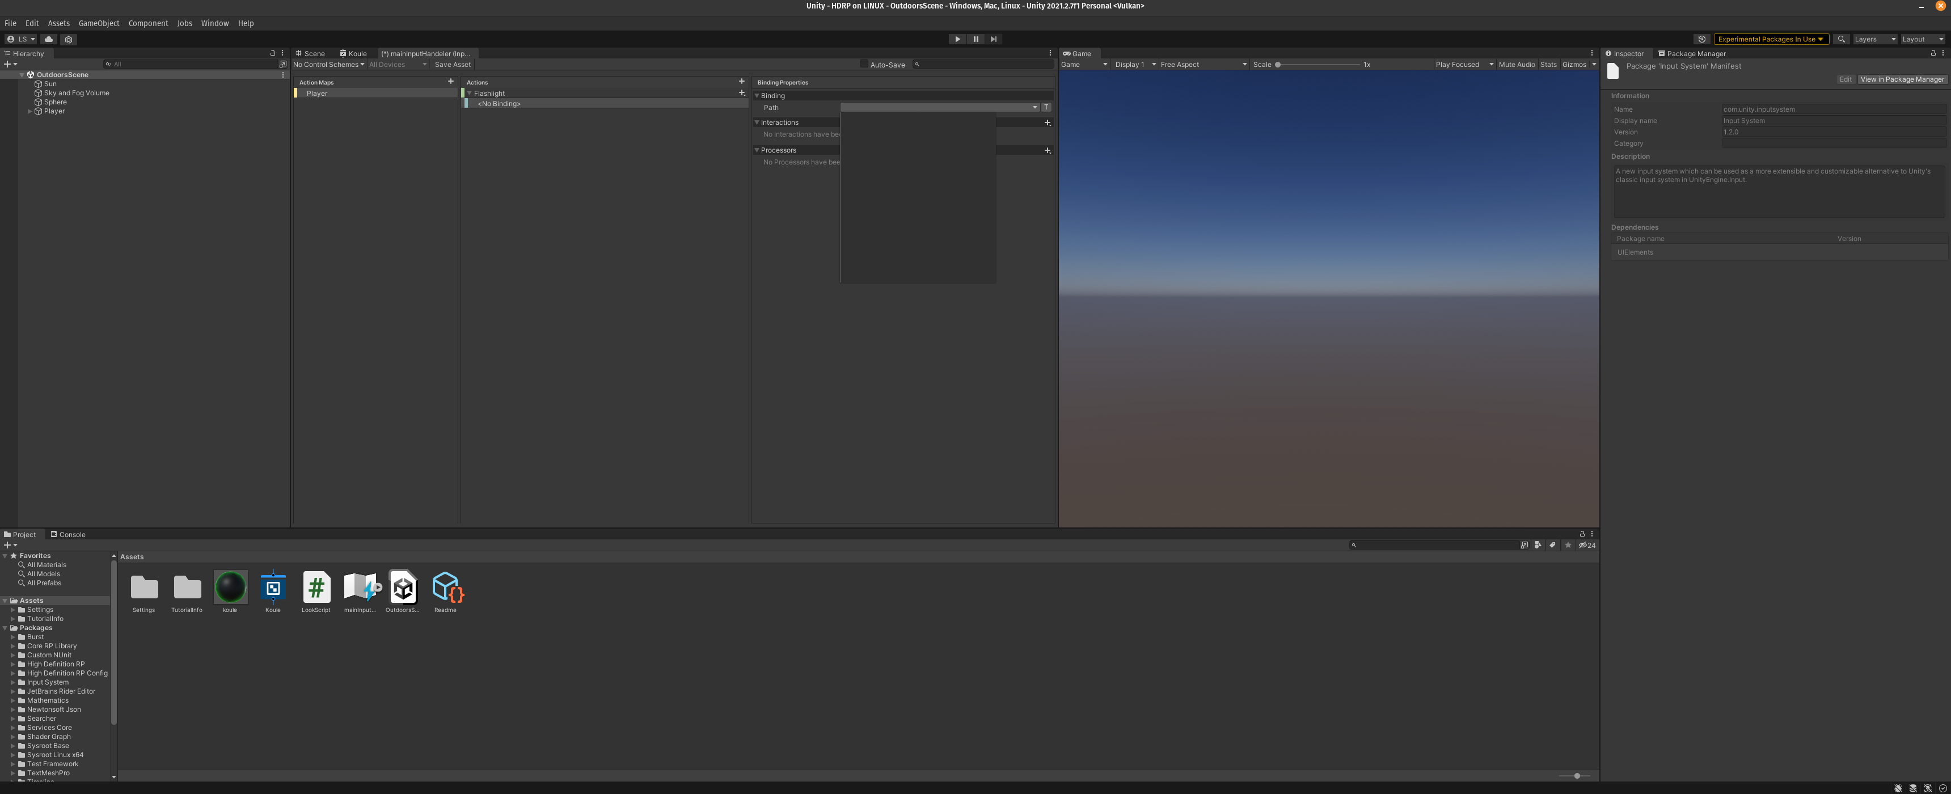1951x794 pixels.
Task: Click the Pause button
Action: click(975, 39)
